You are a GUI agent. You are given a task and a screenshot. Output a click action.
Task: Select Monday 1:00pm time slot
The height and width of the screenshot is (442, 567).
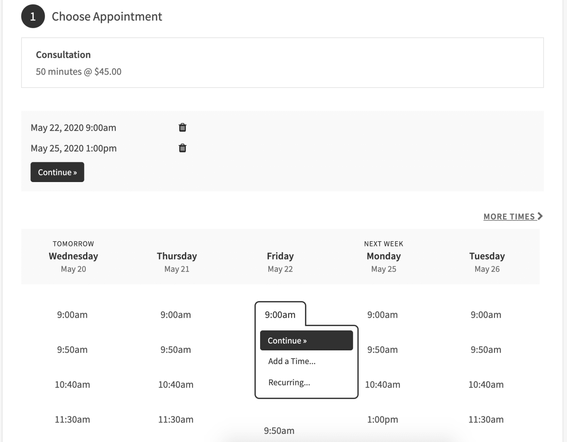click(382, 419)
